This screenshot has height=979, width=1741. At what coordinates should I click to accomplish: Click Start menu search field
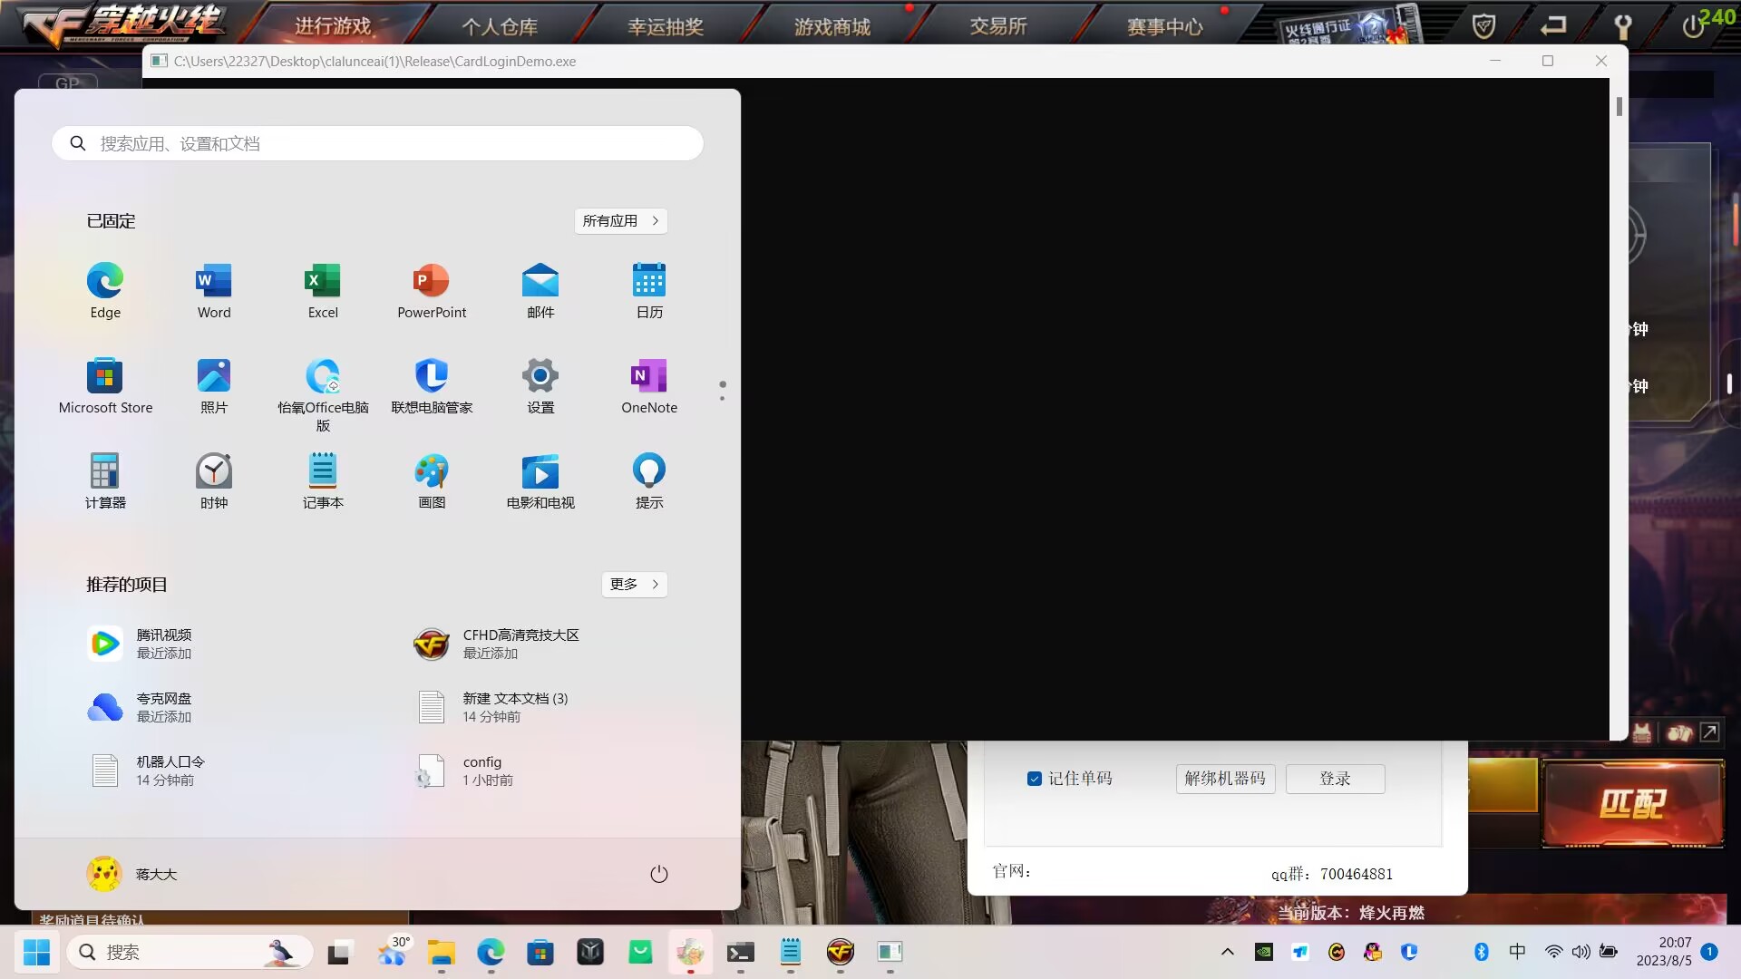coord(377,143)
